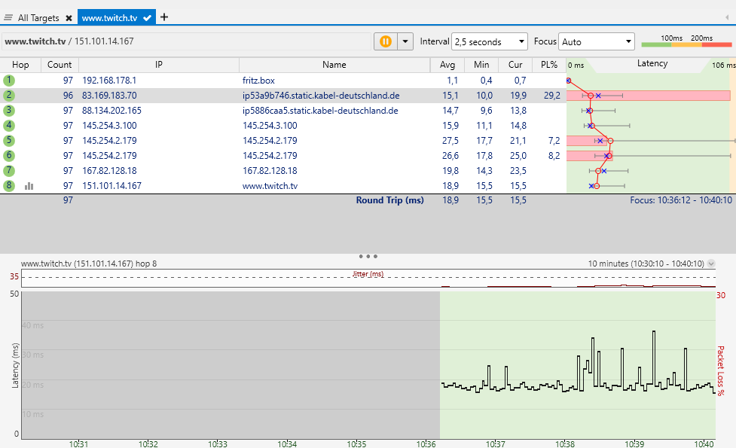Click the Latency graph column header
Viewport: 736px width, 448px height.
[652, 64]
